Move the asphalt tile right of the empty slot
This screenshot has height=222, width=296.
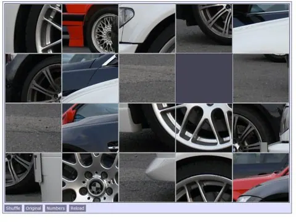(x=261, y=78)
